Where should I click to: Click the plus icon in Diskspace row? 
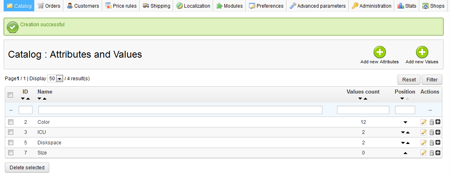tap(438, 143)
